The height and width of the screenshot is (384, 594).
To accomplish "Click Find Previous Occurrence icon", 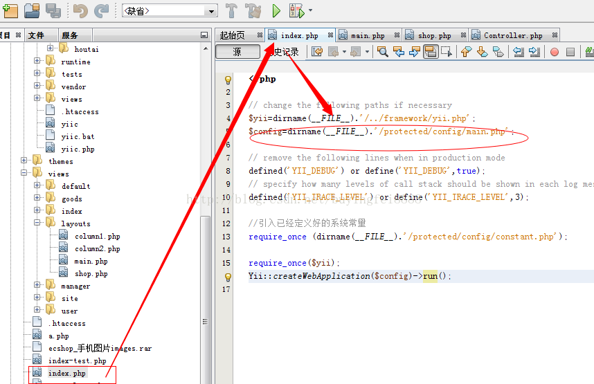I will click(x=398, y=52).
